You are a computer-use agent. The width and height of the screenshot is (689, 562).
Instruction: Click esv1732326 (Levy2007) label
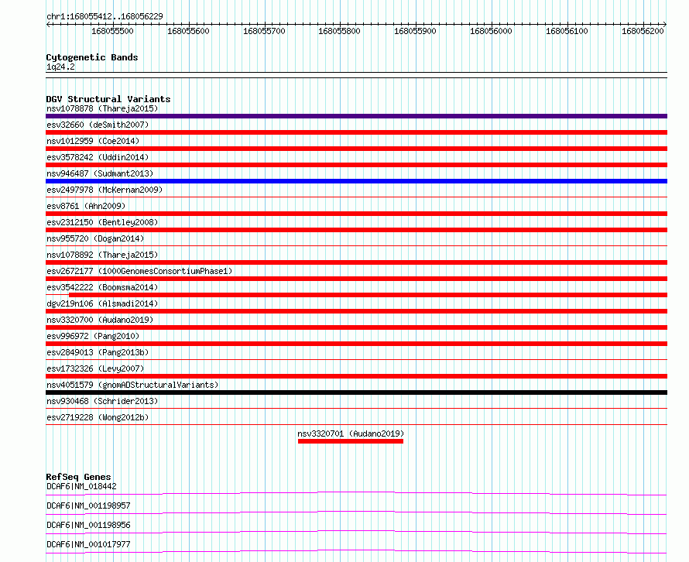pos(95,368)
